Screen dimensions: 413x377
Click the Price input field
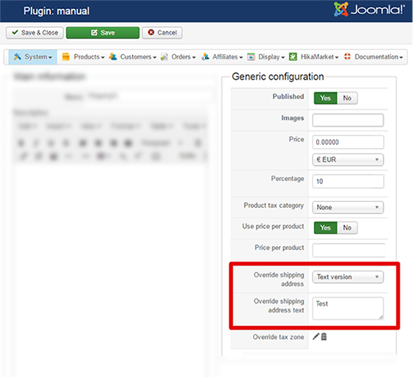tap(348, 142)
